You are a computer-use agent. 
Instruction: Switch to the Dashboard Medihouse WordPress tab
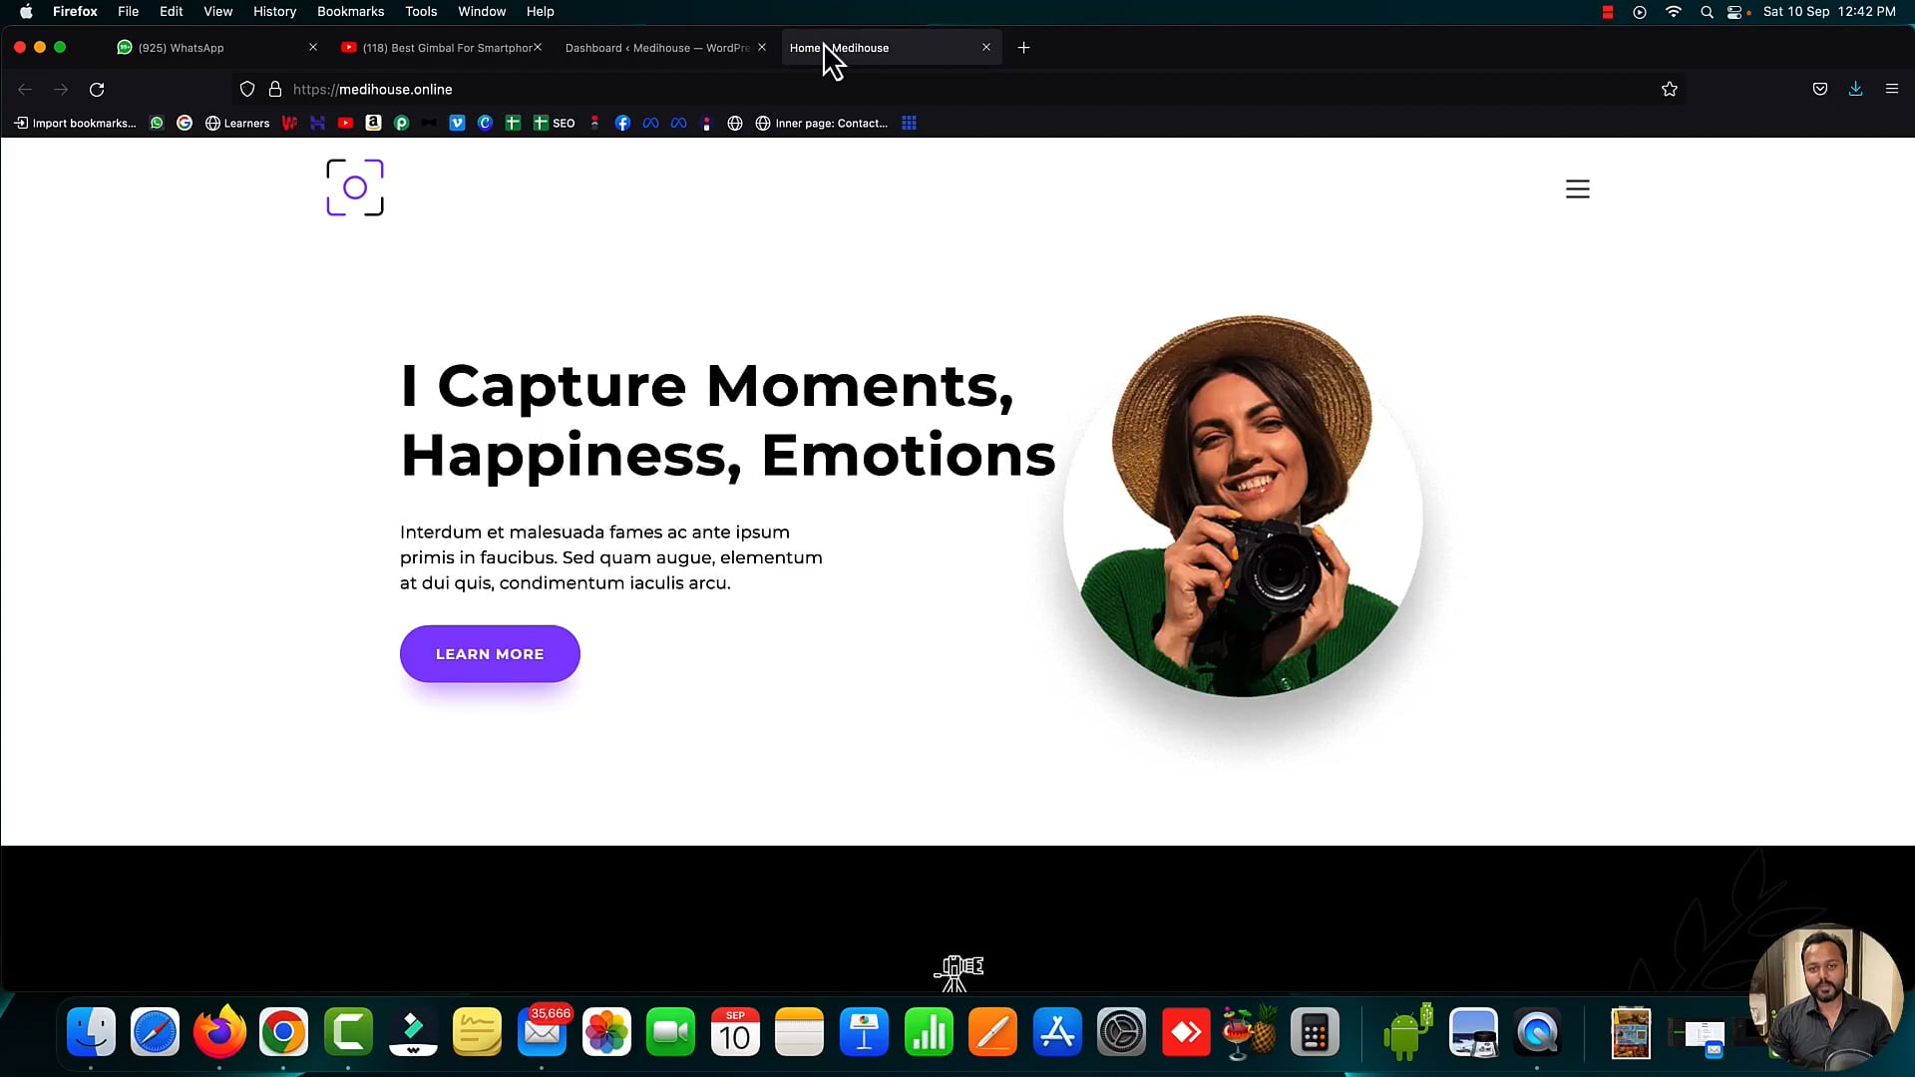click(x=663, y=48)
